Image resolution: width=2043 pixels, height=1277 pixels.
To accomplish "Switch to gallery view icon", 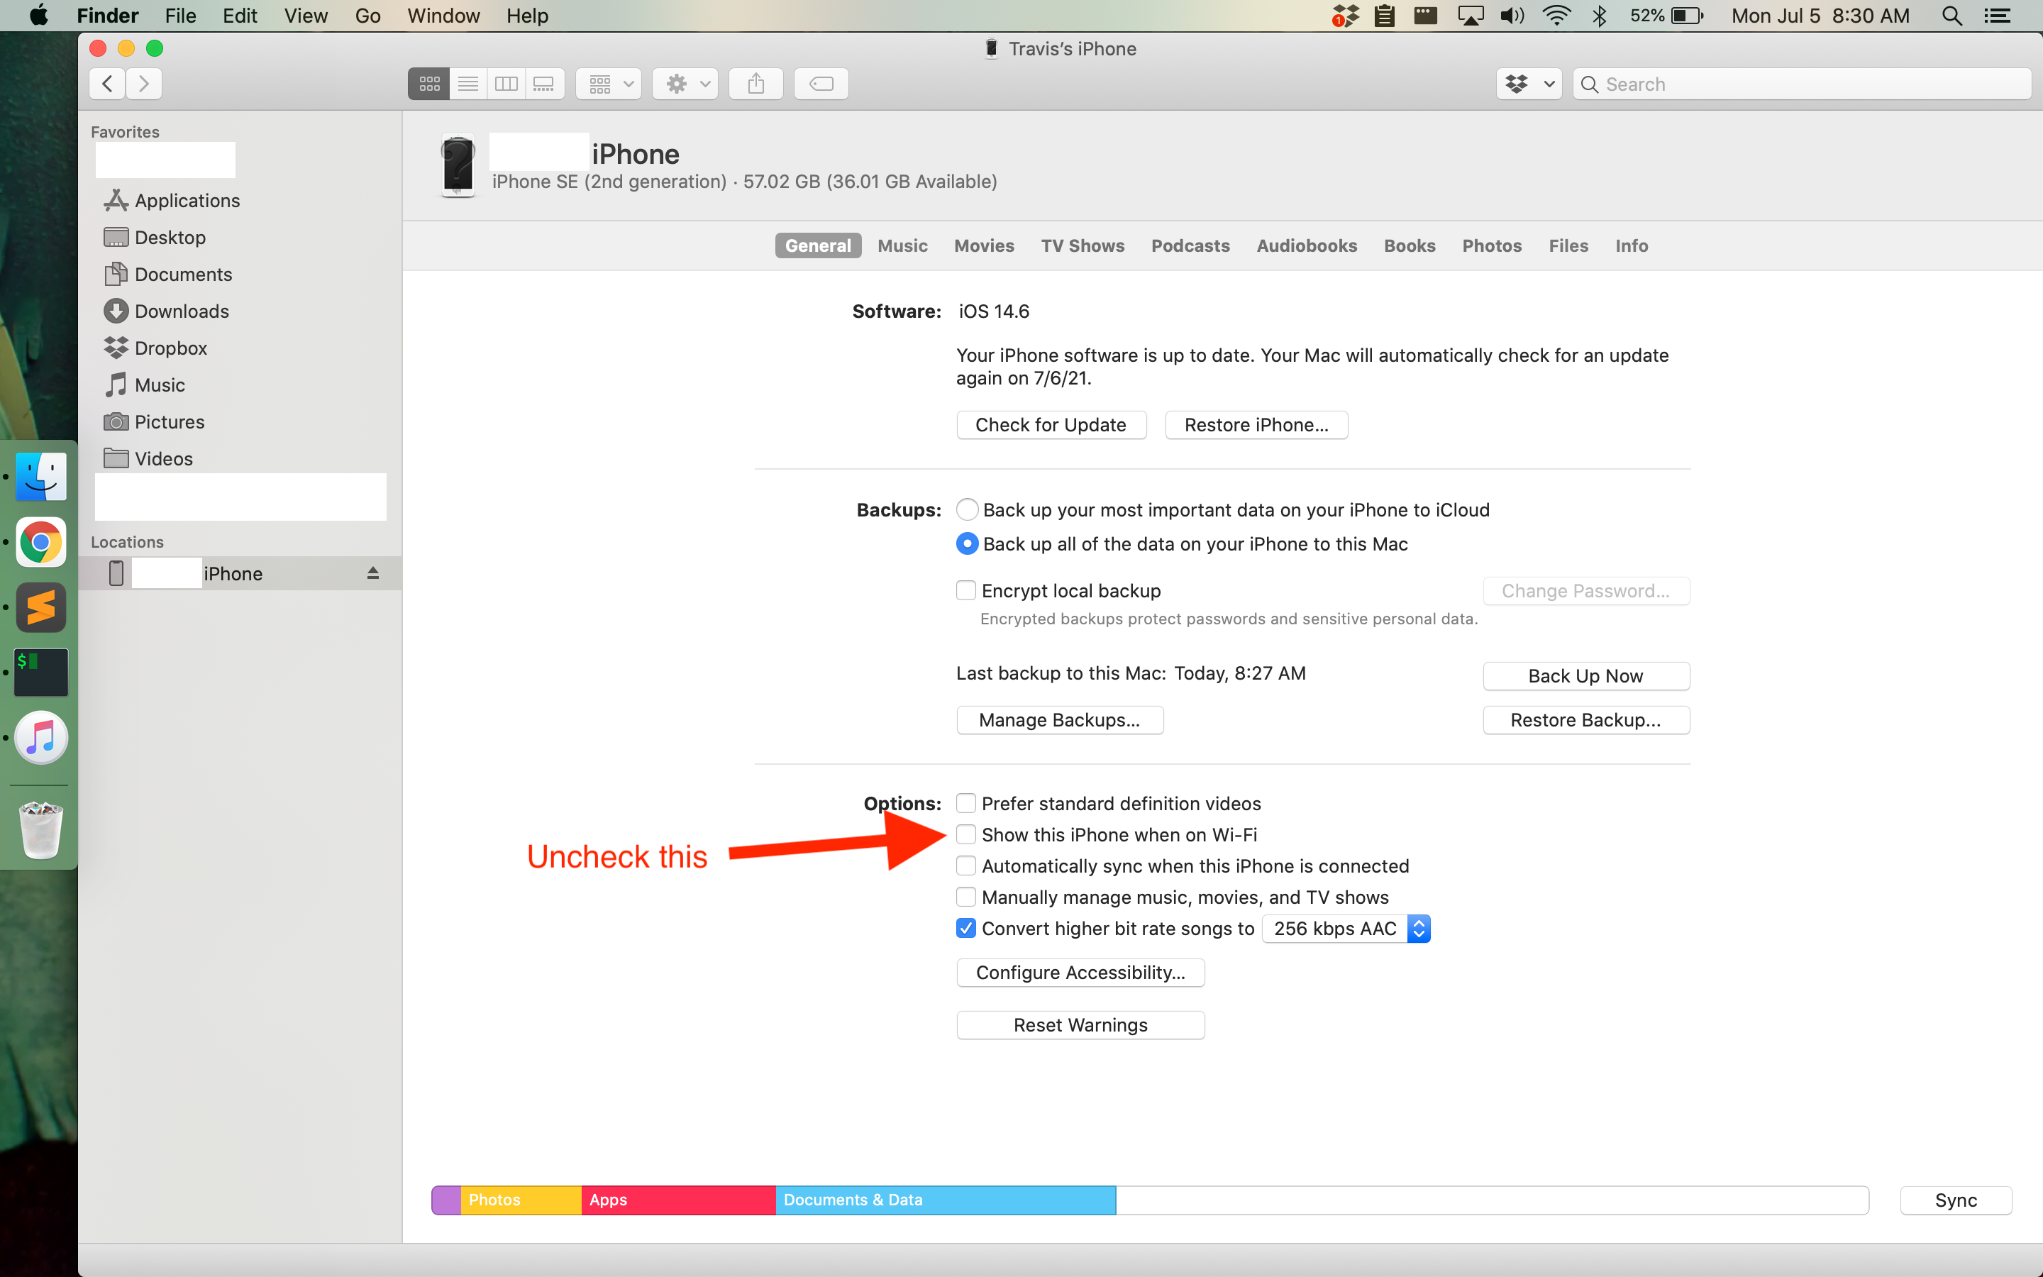I will (x=543, y=84).
